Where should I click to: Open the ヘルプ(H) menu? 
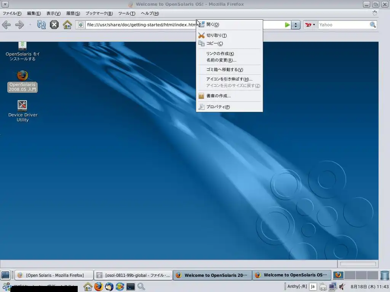(150, 13)
